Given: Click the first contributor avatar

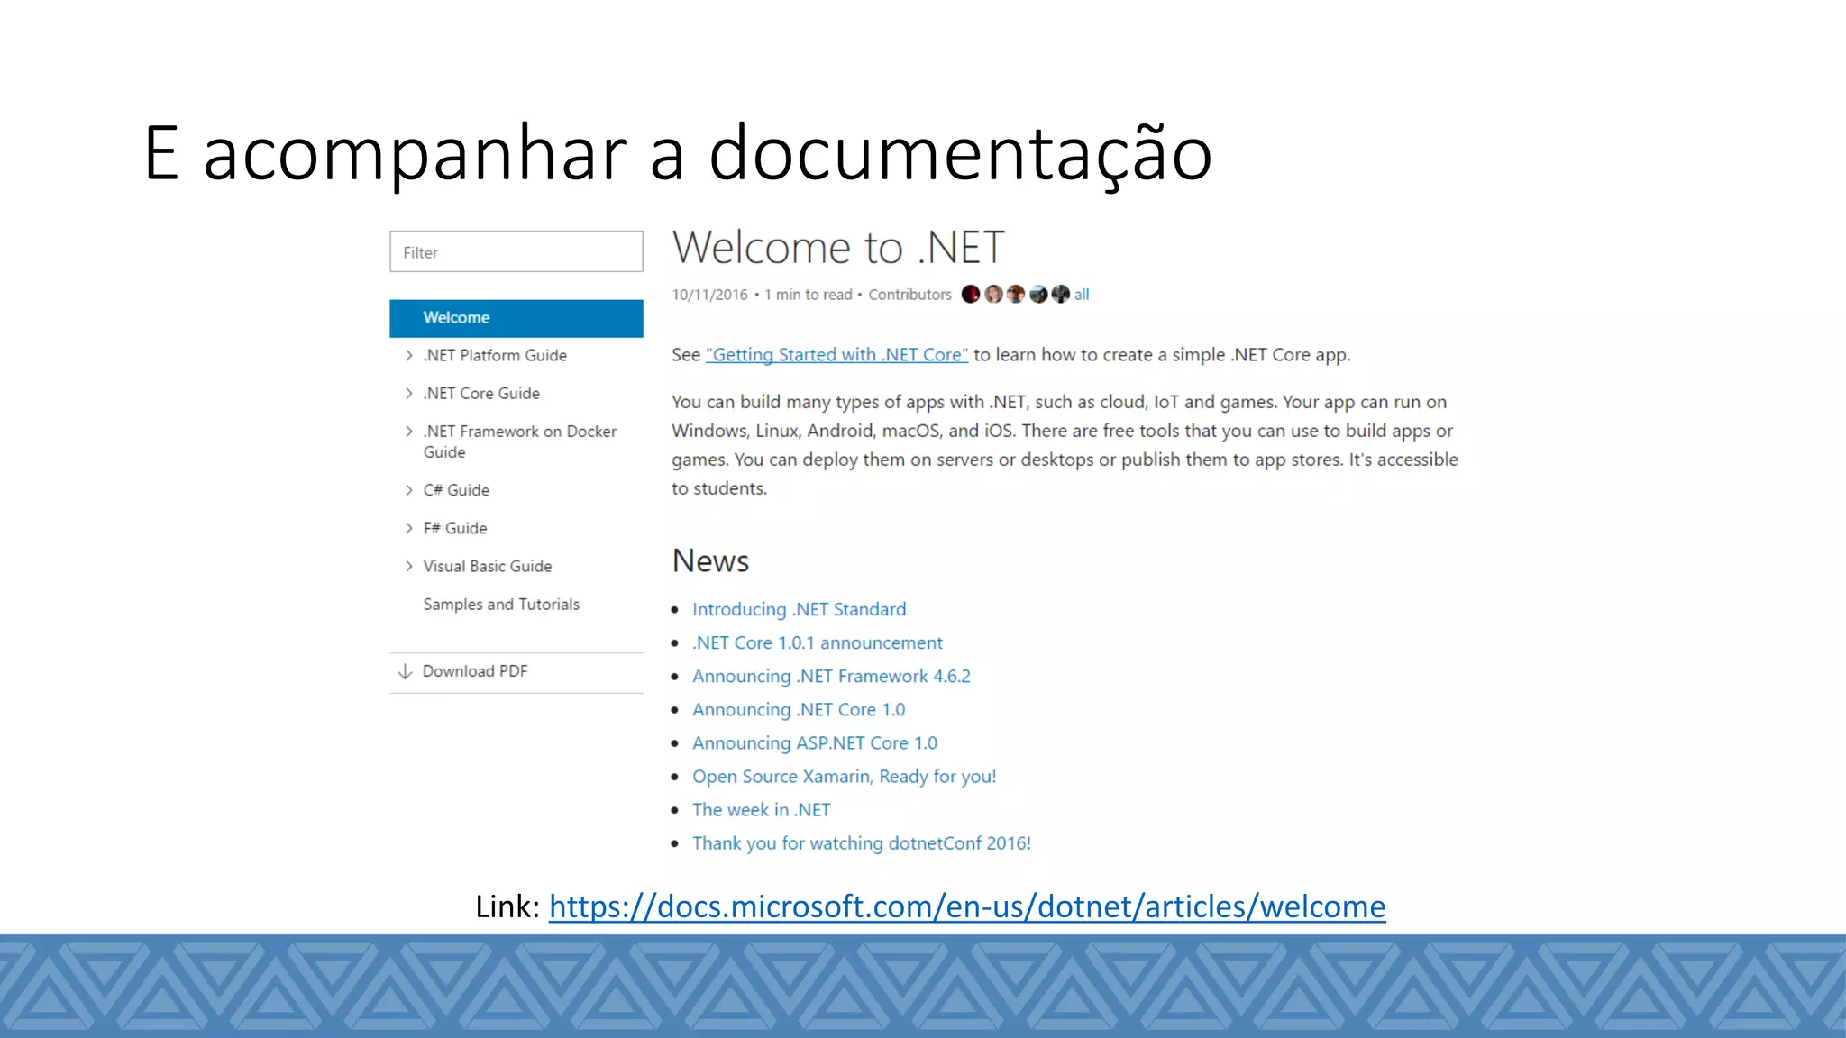Looking at the screenshot, I should (971, 295).
